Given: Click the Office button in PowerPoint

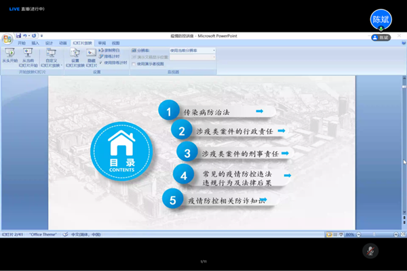Looking at the screenshot, I should click(7, 38).
